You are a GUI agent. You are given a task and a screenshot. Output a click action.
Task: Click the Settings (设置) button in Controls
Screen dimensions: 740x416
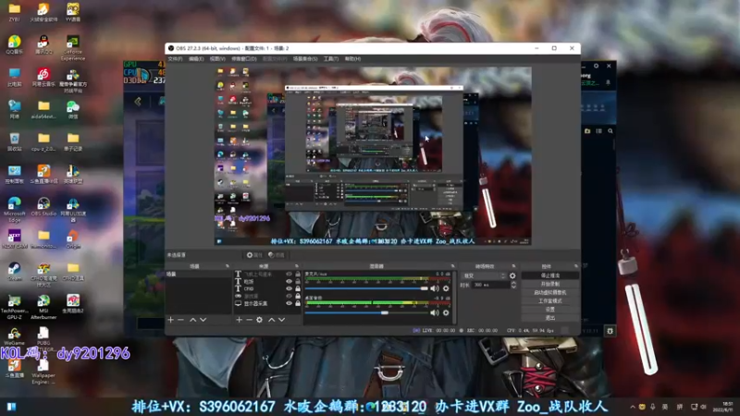(x=549, y=310)
